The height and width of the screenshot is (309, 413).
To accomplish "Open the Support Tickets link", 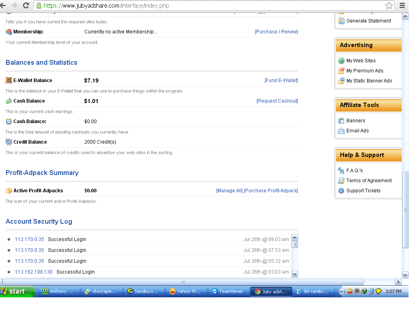I will [363, 190].
